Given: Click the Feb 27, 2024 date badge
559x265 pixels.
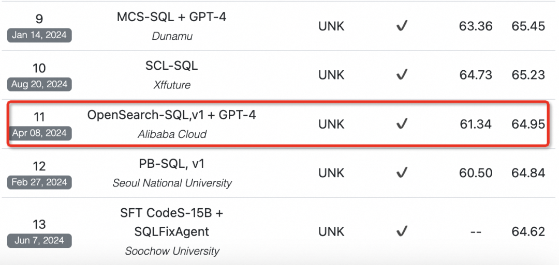Looking at the screenshot, I should (x=39, y=182).
